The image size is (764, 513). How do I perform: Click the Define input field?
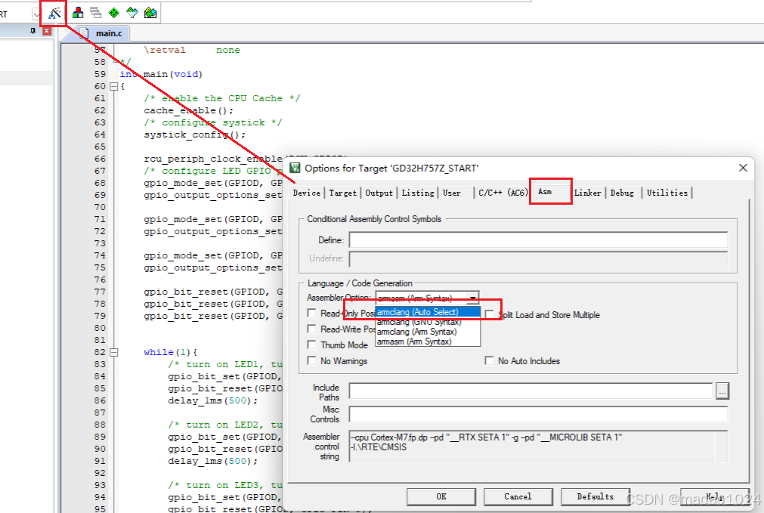[538, 240]
